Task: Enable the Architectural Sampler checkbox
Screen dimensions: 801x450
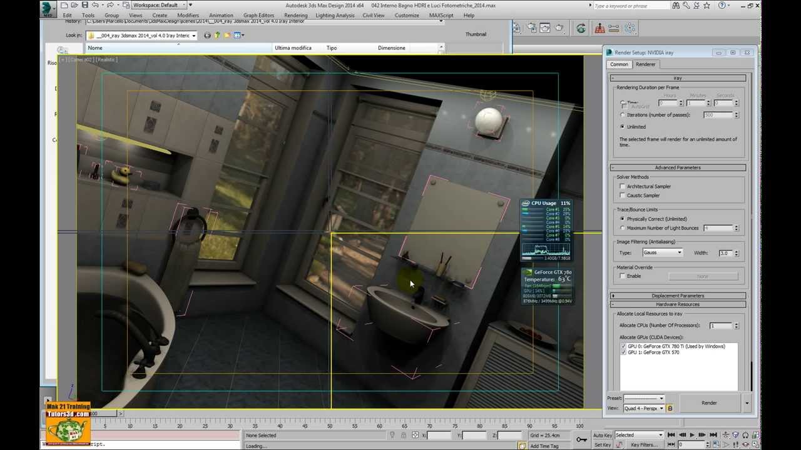Action: click(x=623, y=186)
